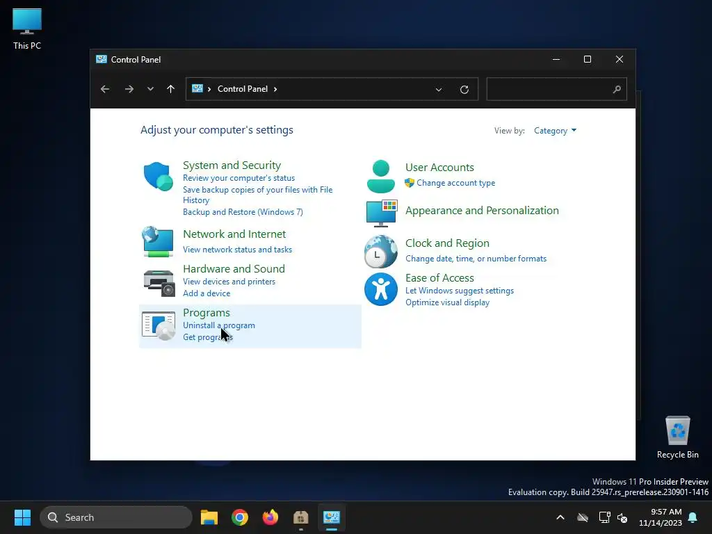Click Uninstall a program

point(219,325)
